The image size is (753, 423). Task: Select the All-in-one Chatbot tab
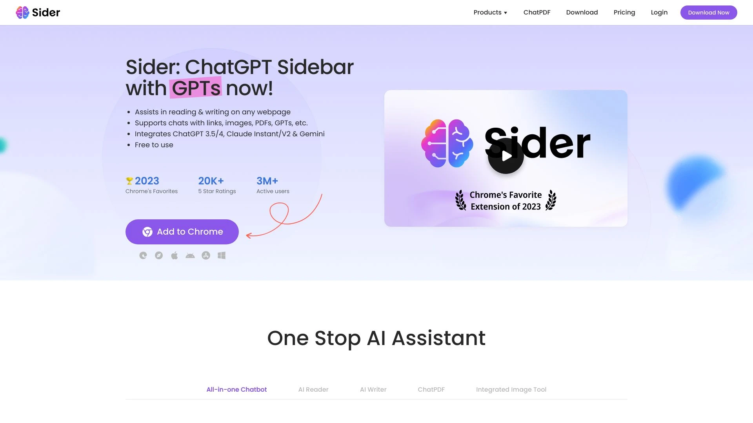pyautogui.click(x=236, y=389)
